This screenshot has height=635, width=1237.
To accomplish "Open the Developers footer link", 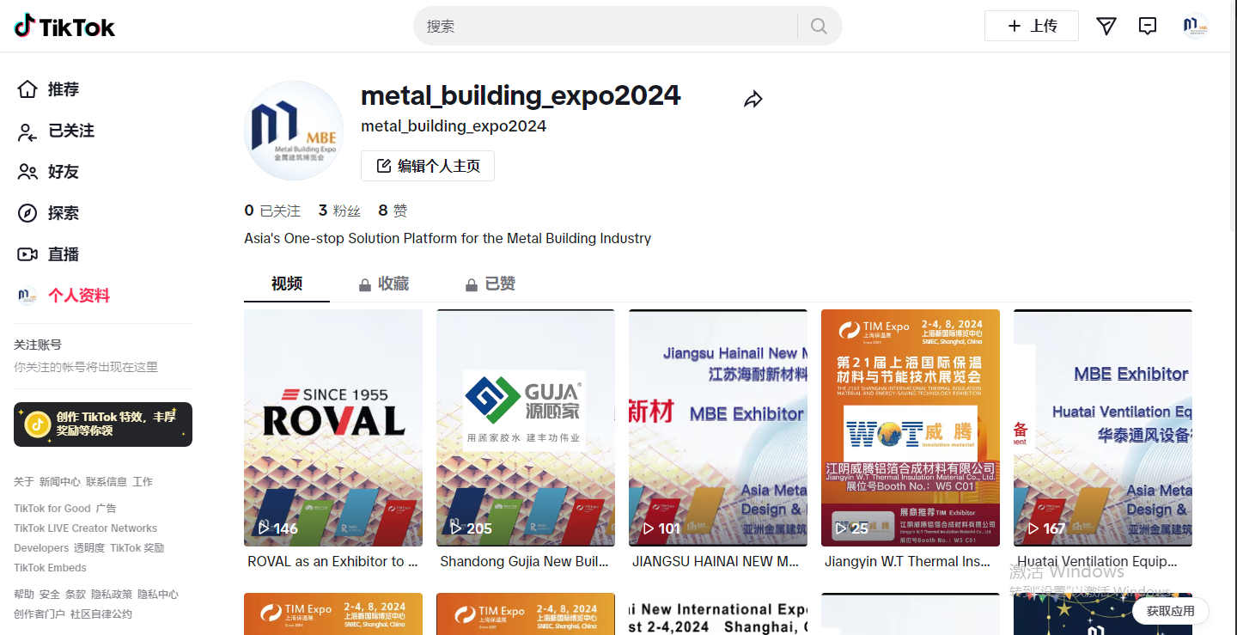I will tap(41, 548).
